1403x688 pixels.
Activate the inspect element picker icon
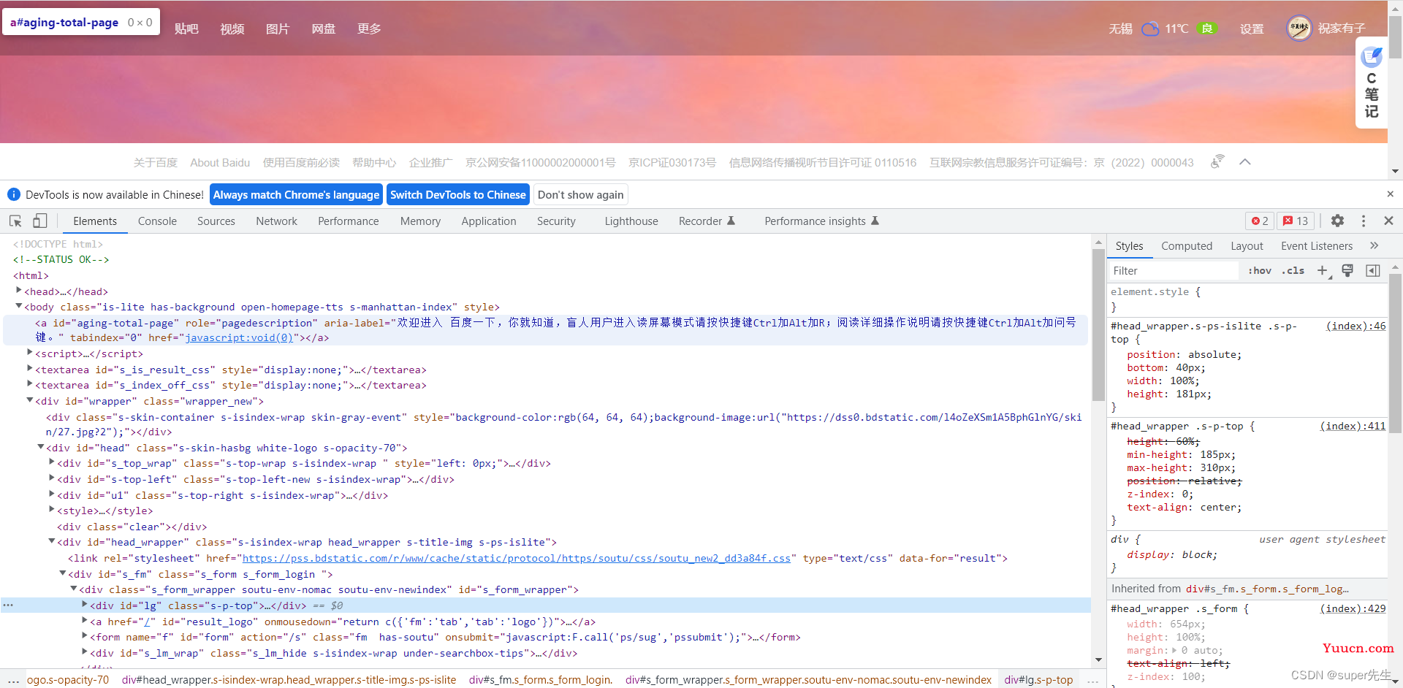pyautogui.click(x=15, y=221)
